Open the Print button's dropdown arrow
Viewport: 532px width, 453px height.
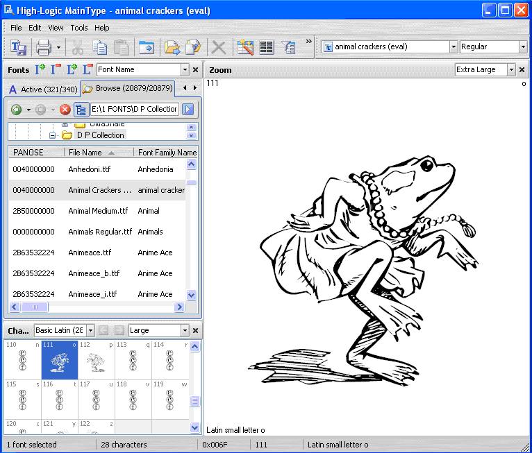58,47
